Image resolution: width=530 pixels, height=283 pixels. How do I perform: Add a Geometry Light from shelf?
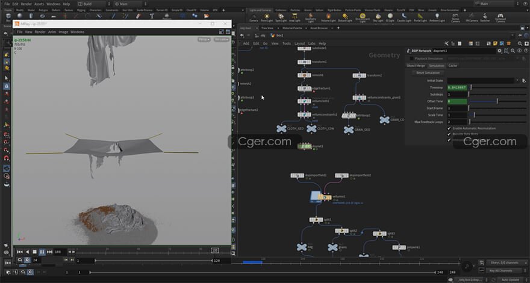point(311,18)
